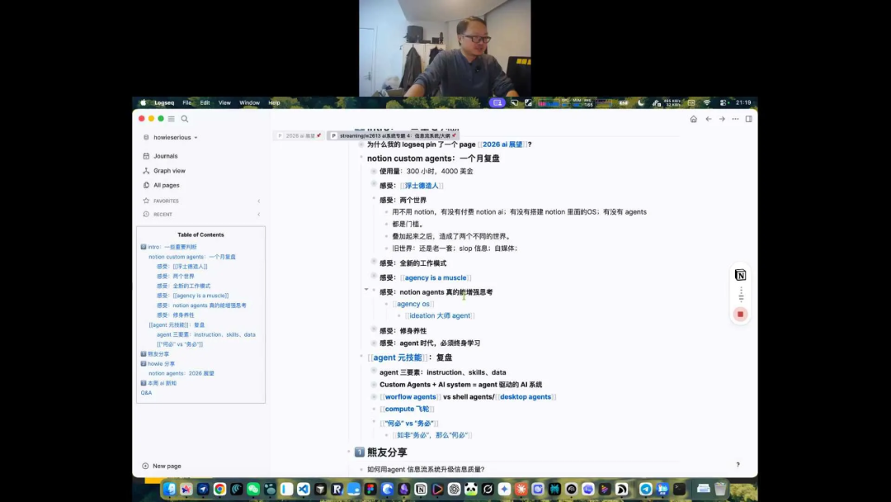Select the 'streaming/w2613' pinned tab

tap(394, 136)
